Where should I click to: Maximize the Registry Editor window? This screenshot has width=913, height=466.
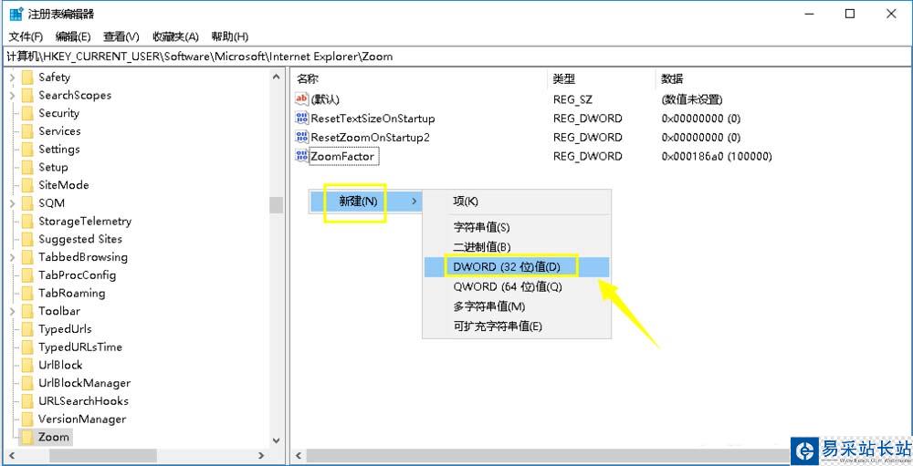(850, 15)
